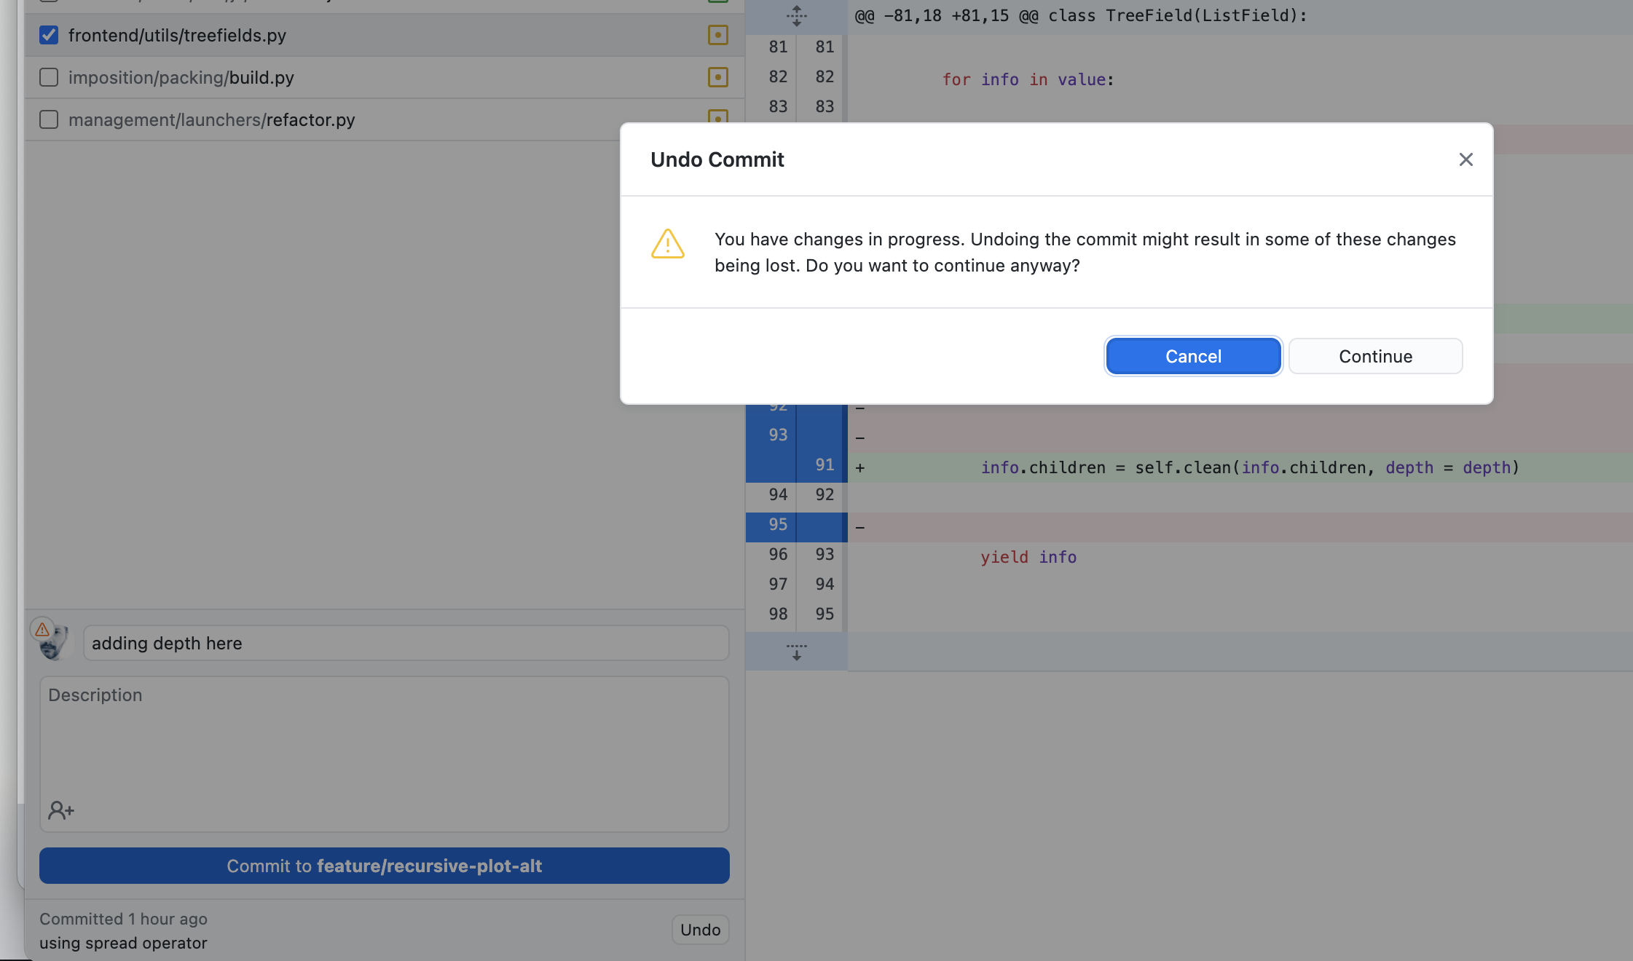Click the modified status icon beside treefields.py
The image size is (1633, 961).
pyautogui.click(x=718, y=34)
